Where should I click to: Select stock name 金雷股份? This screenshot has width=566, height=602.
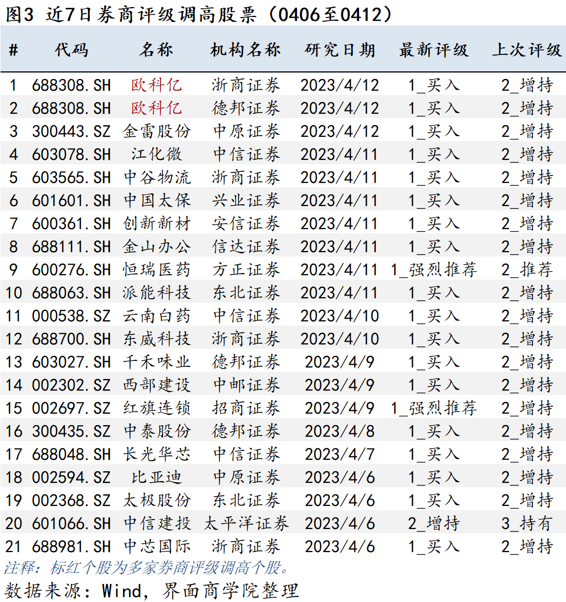tap(156, 131)
